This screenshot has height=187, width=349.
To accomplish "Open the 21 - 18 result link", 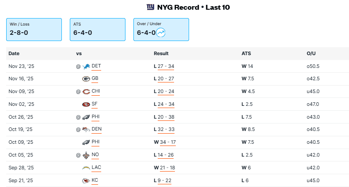I will (x=167, y=168).
